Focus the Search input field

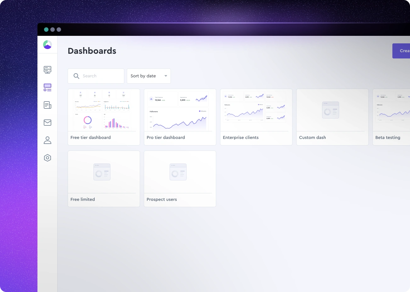tap(96, 76)
